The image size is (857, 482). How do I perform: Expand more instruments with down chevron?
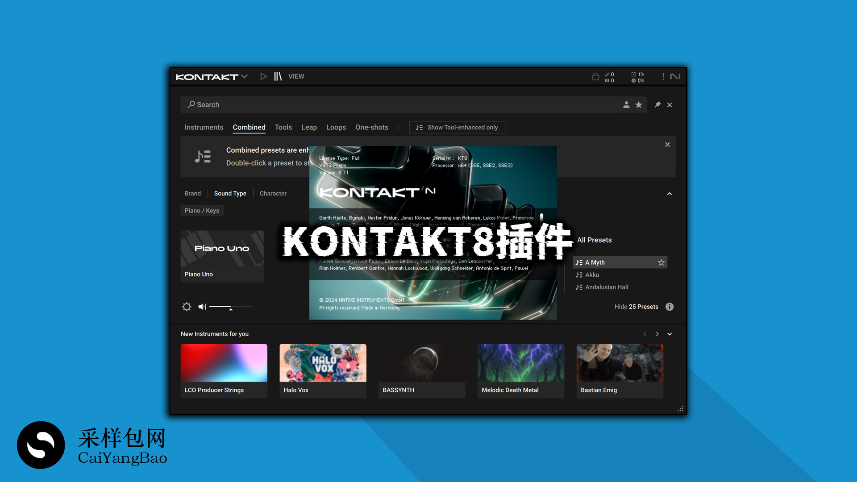(x=670, y=334)
